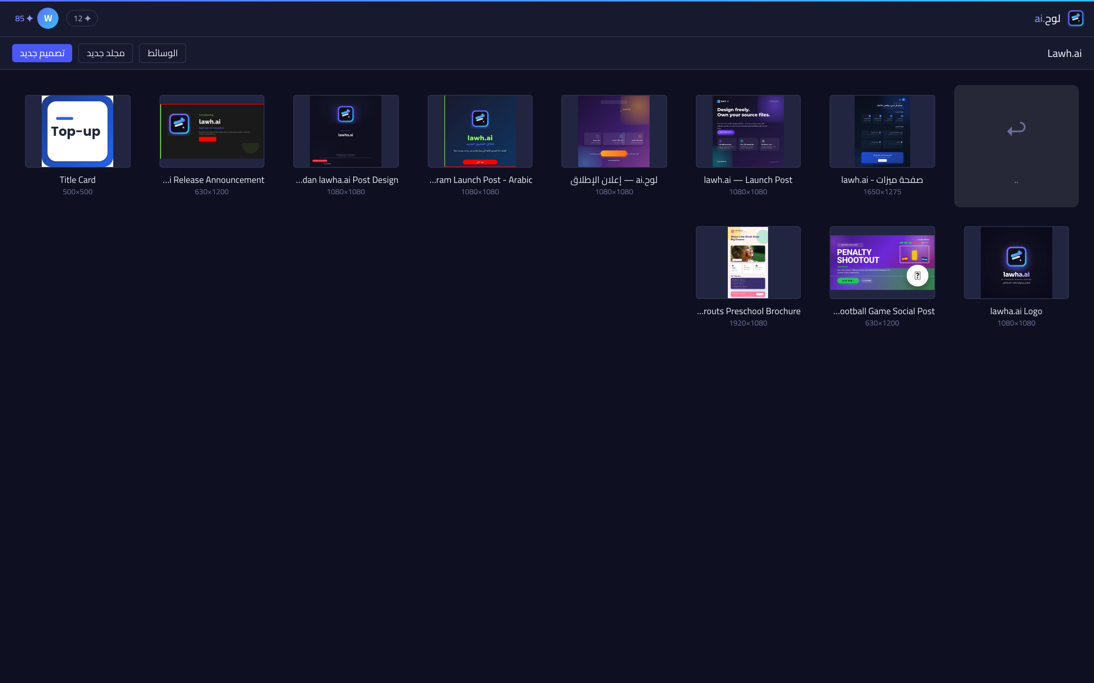The height and width of the screenshot is (683, 1094).
Task: Click the '630×1200' size under Release Announcement
Action: coord(212,192)
